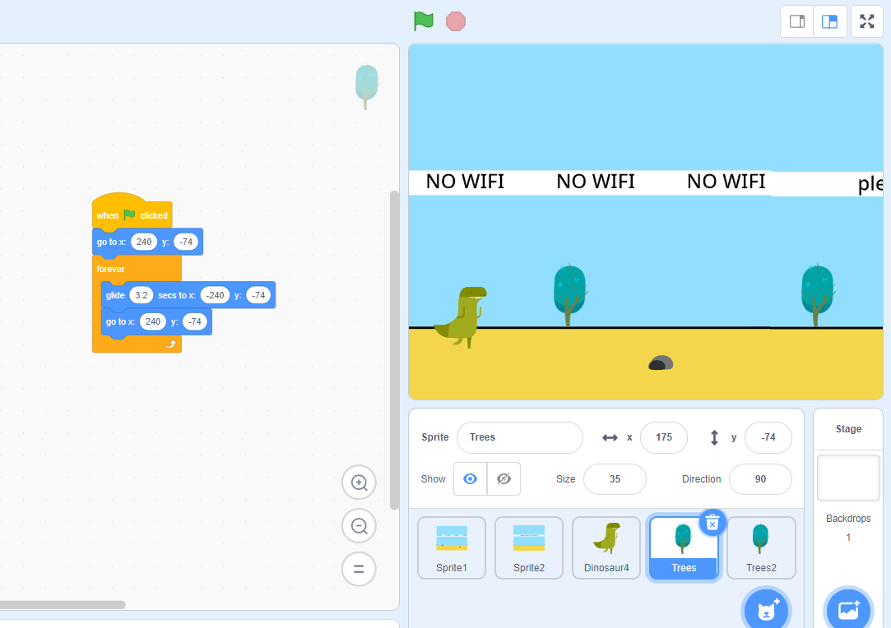Select Sprite1 in the sprite list

point(452,547)
